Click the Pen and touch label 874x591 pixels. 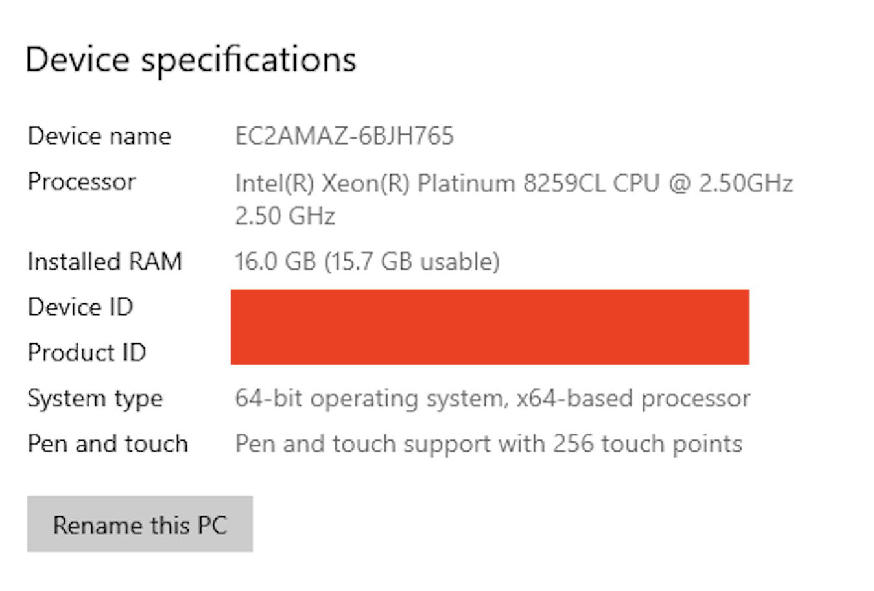point(108,443)
